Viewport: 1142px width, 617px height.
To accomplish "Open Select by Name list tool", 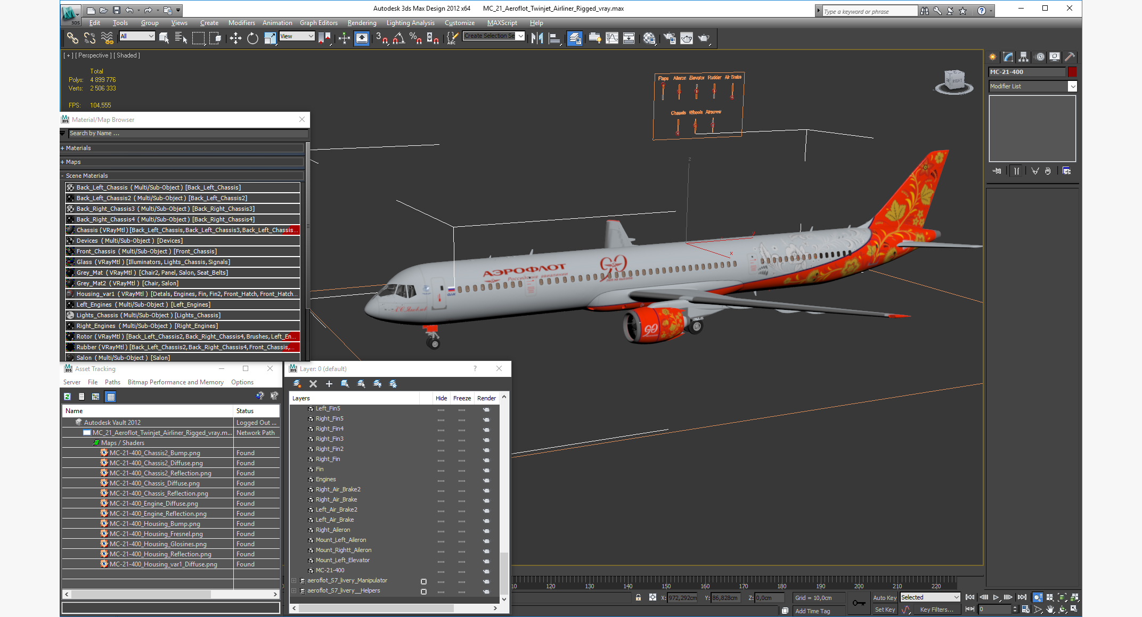I will (181, 38).
